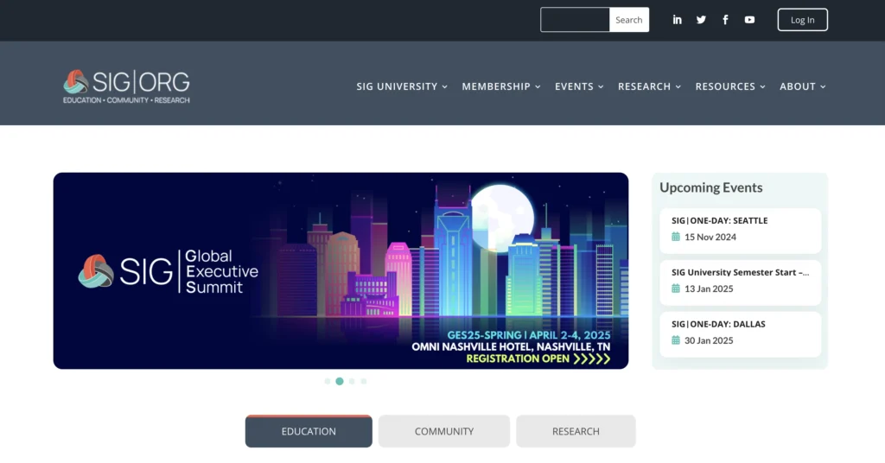Open the LinkedIn social icon

[678, 20]
